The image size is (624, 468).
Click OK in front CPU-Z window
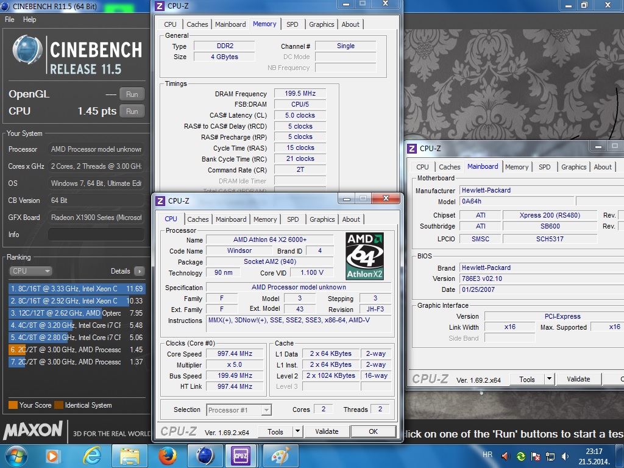(374, 431)
